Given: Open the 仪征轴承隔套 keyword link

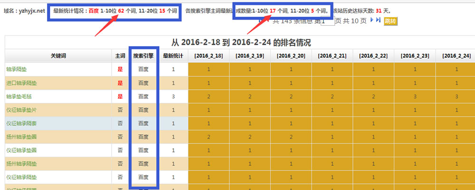Looking at the screenshot, I should tap(21, 123).
